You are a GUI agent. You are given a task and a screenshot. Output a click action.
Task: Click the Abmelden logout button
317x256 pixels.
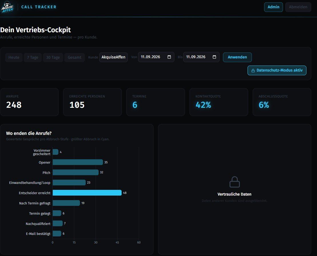[x=298, y=7]
